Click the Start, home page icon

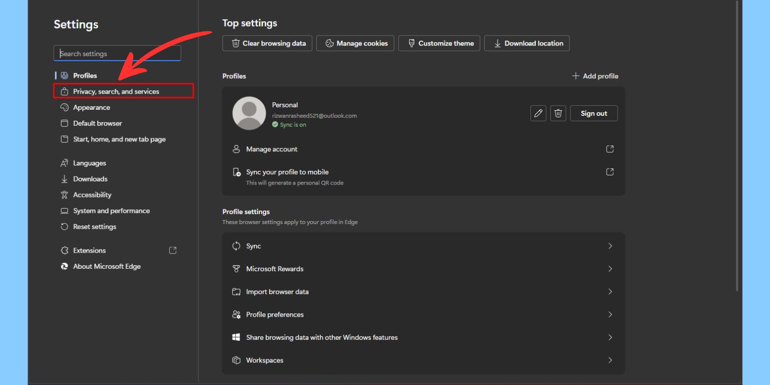(x=64, y=139)
